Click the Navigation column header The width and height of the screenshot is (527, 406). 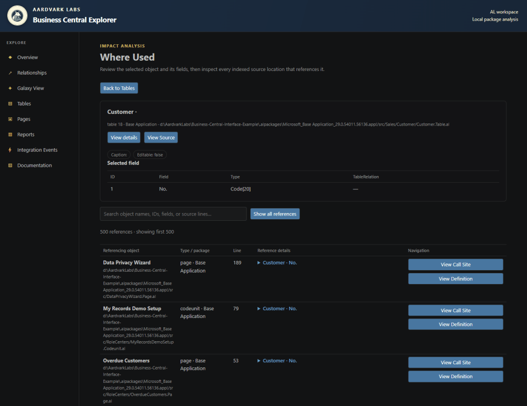[x=418, y=251]
